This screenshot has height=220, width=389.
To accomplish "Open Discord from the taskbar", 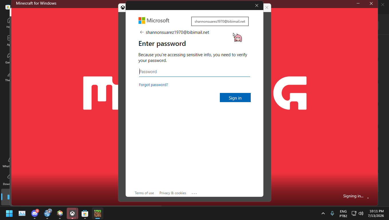I will click(35, 213).
